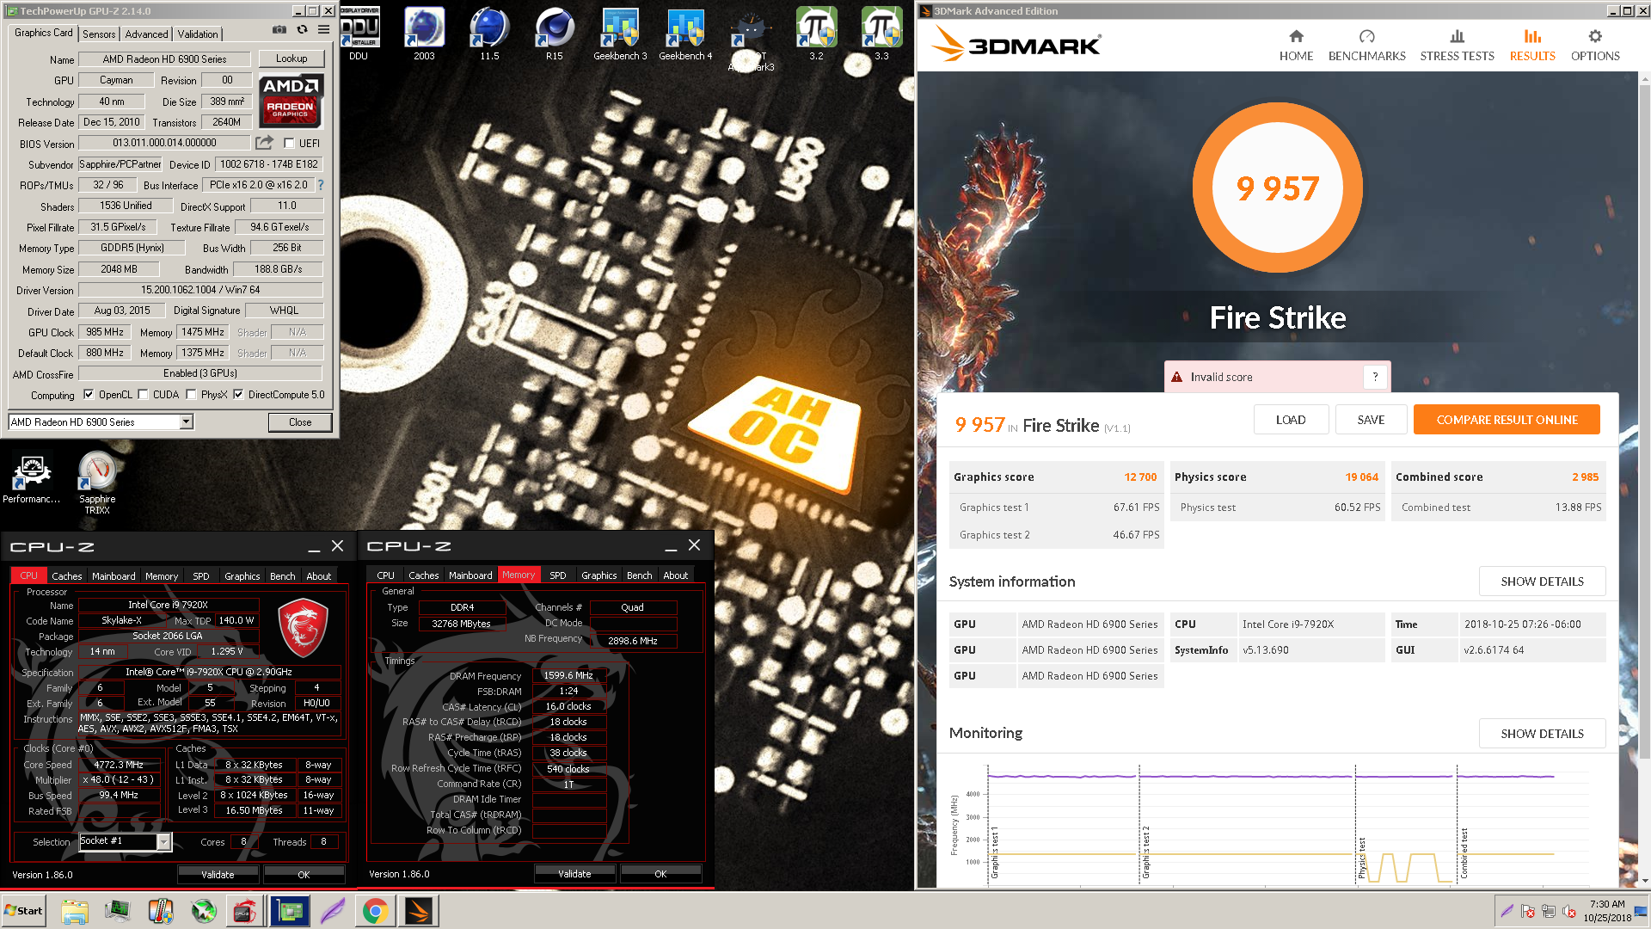Switch to GPU-Z Advanced tab
The image size is (1651, 929).
[146, 34]
